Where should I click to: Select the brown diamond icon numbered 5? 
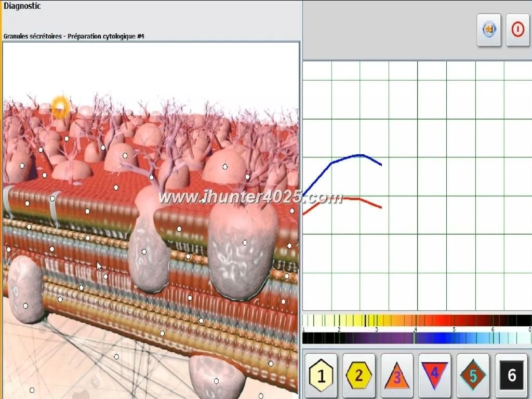coord(473,376)
